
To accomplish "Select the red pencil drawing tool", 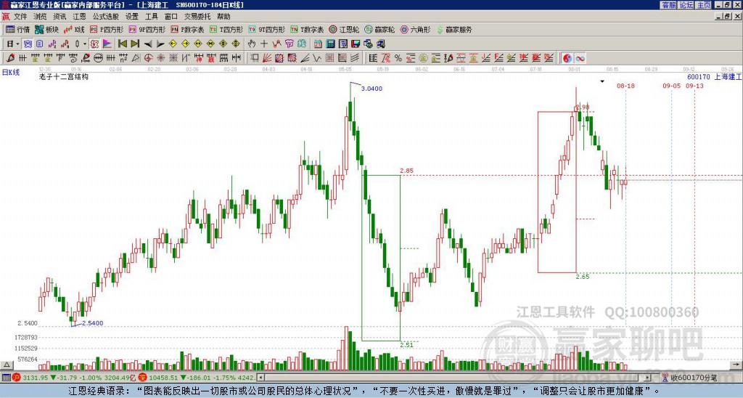I will 10,58.
